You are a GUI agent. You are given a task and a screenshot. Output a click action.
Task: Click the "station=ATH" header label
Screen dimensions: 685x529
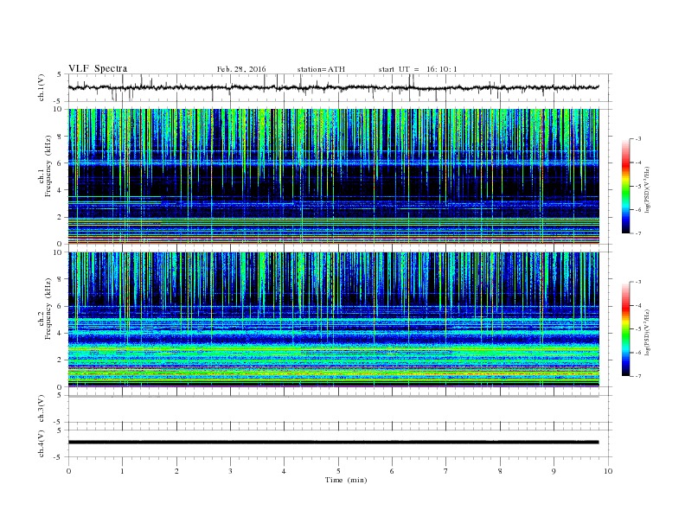coord(321,69)
